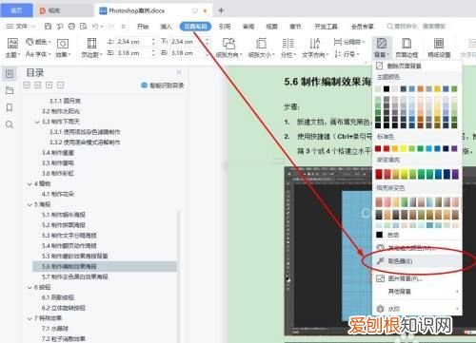This screenshot has width=476, height=343.
Task: Open the 纸张方向 orientation dropdown
Action: (x=228, y=48)
